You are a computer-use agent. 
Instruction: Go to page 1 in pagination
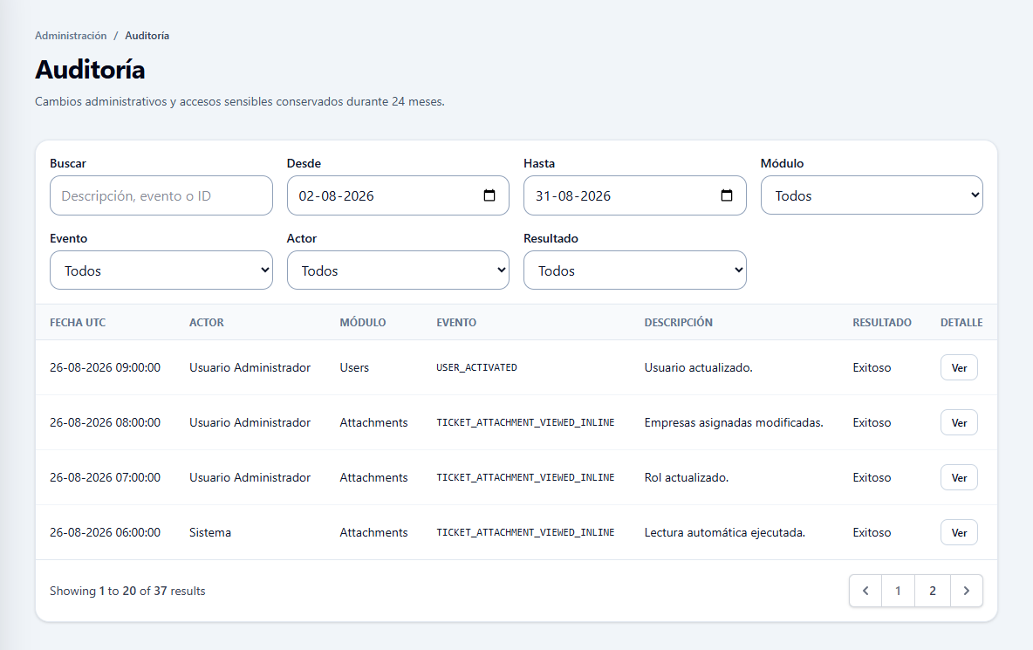pyautogui.click(x=898, y=591)
